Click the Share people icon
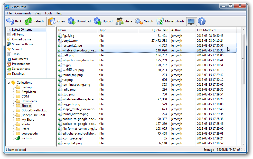Screen dimensions: 253x159 pyautogui.click(x=119, y=21)
